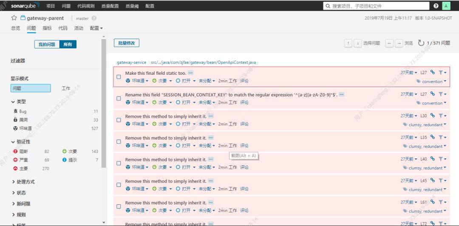Show rule details ellipsis for 'Make this final field'

coord(190,73)
